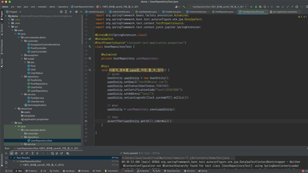Click export test results icon
The width and height of the screenshot is (308, 173).
point(62,153)
